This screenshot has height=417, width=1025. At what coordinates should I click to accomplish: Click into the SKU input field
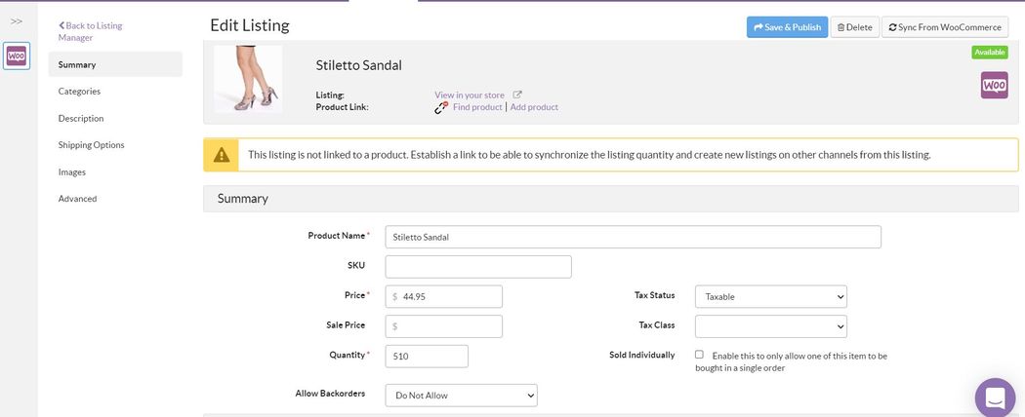click(478, 266)
